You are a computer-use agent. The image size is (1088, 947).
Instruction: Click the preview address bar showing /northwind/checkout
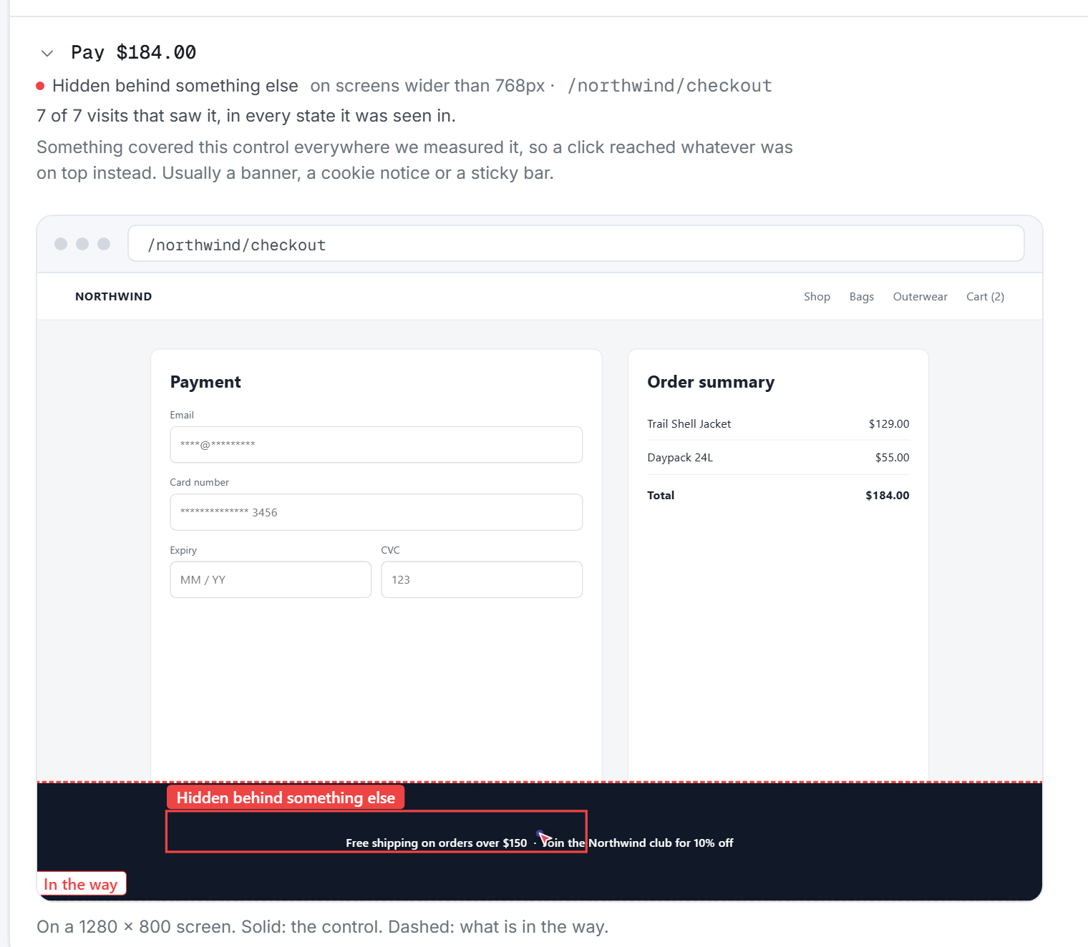tap(576, 244)
